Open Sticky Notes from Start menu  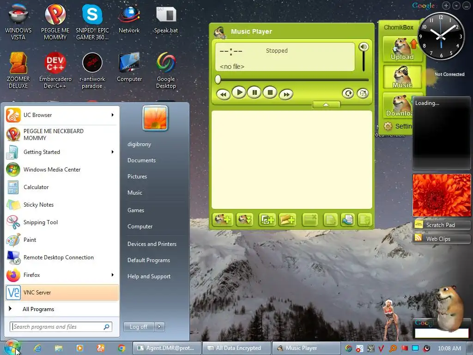(x=62, y=204)
